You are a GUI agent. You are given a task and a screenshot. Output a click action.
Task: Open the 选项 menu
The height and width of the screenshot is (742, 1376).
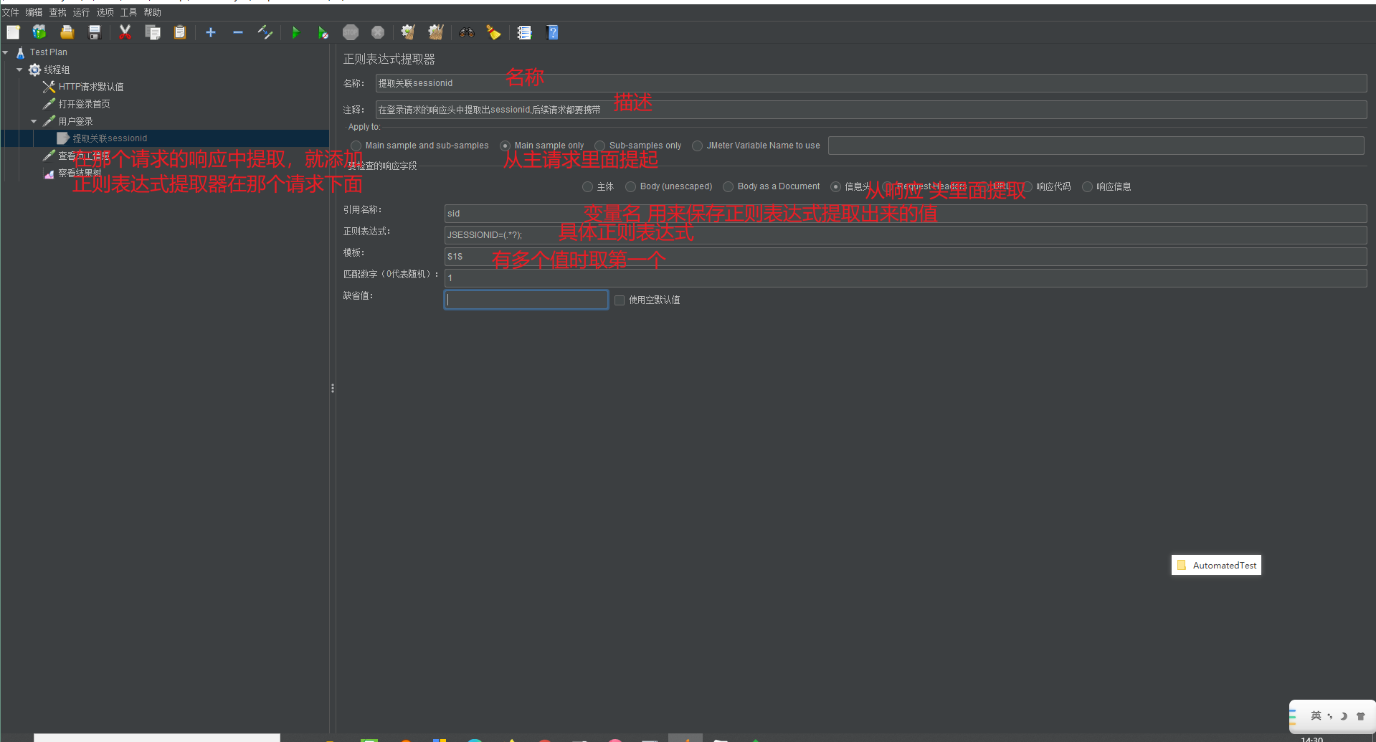pos(105,12)
